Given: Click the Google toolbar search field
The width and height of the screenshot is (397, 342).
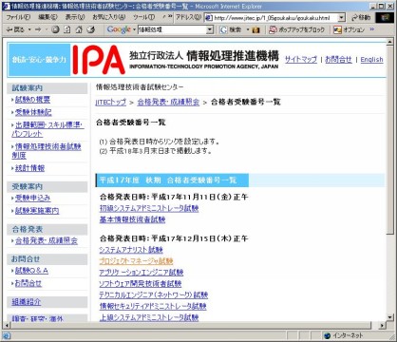Looking at the screenshot, I should pos(172,29).
